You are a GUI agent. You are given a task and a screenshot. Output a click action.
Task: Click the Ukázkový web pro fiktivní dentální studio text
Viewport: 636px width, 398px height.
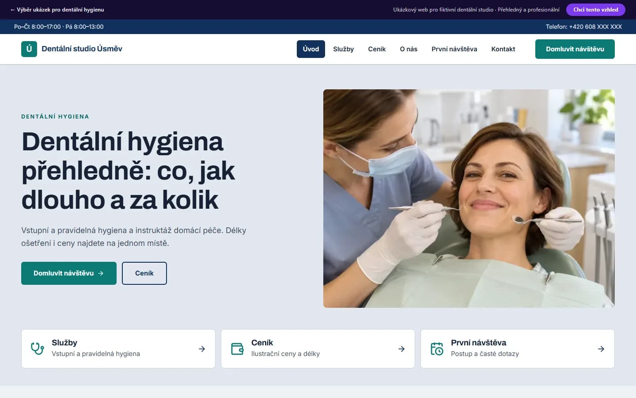[476, 10]
